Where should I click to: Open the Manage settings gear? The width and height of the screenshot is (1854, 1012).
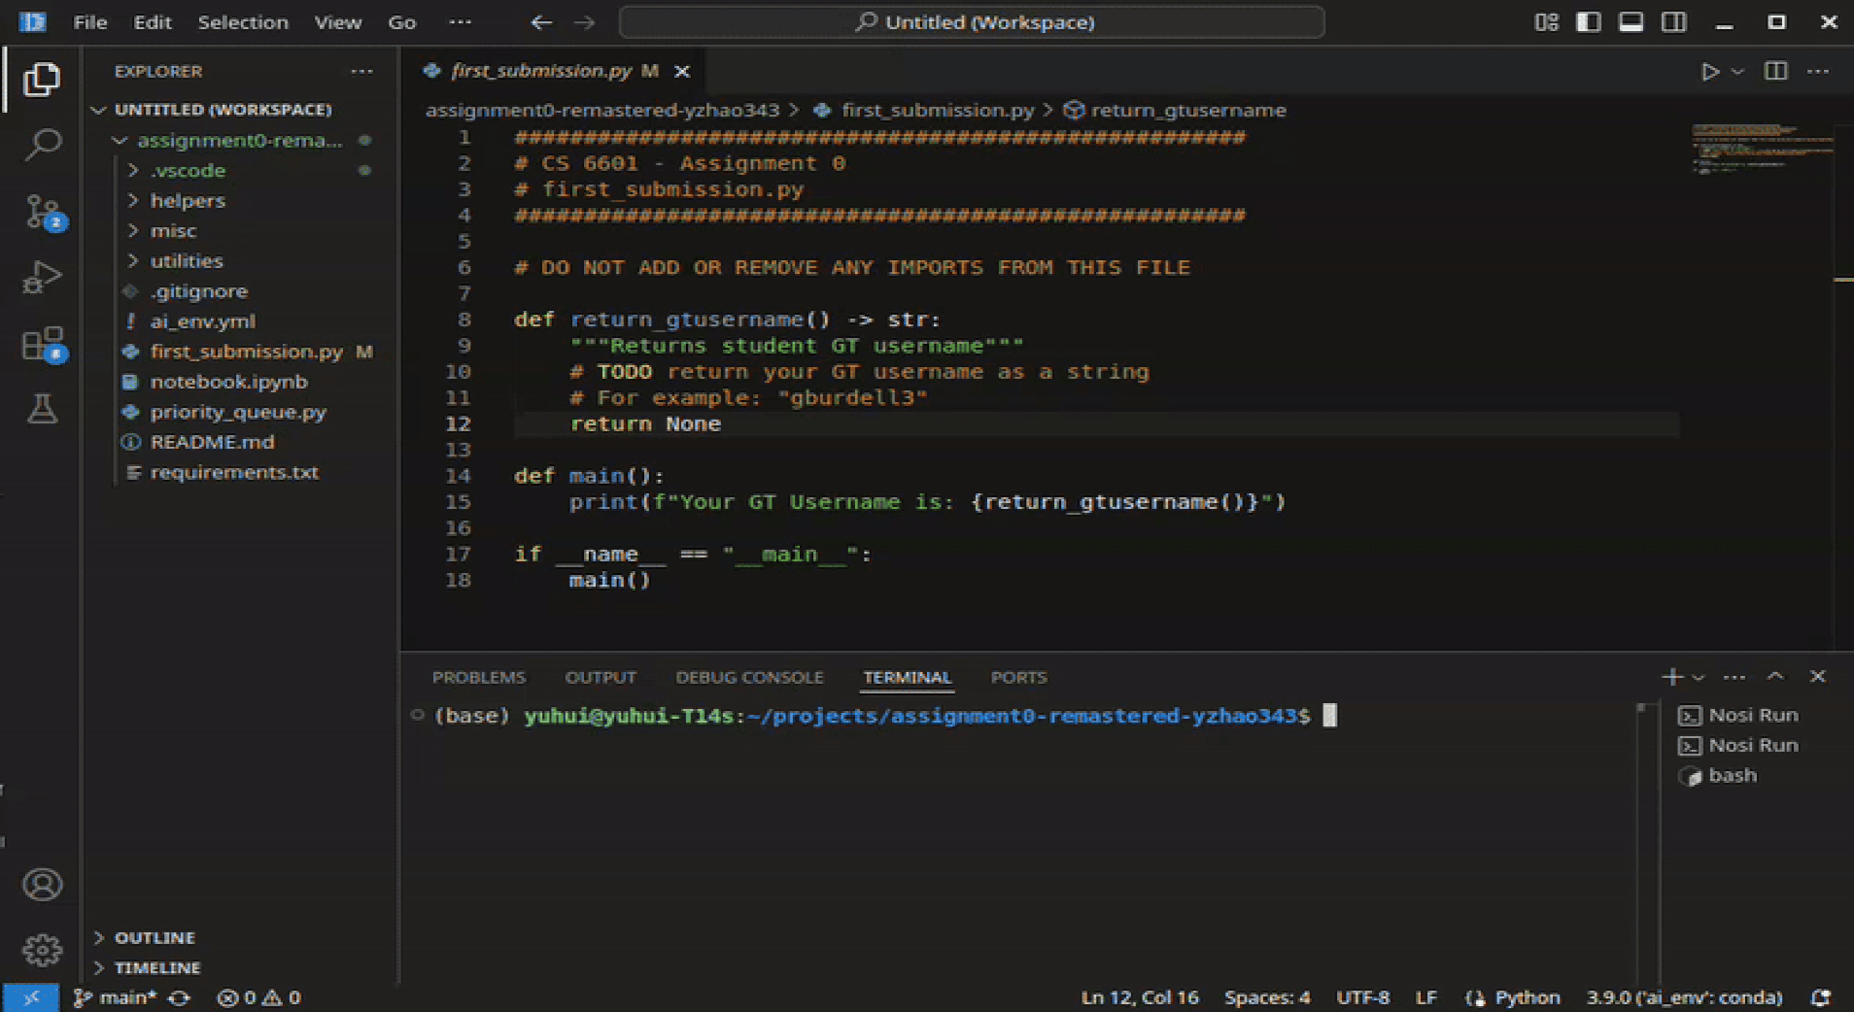click(42, 949)
